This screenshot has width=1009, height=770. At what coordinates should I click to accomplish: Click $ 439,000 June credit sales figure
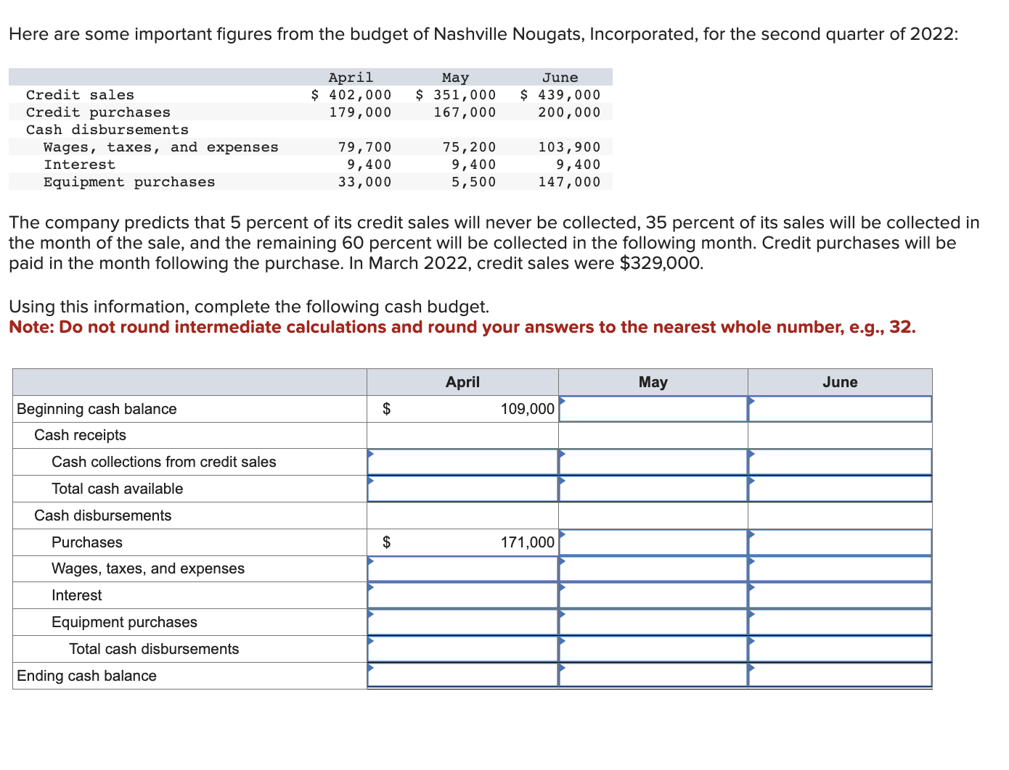(560, 95)
